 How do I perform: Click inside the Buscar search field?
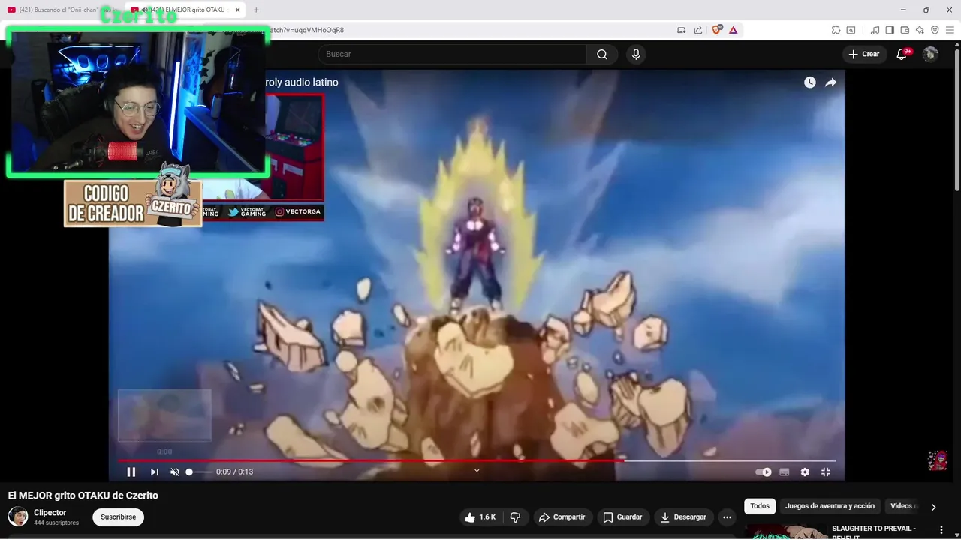(452, 54)
